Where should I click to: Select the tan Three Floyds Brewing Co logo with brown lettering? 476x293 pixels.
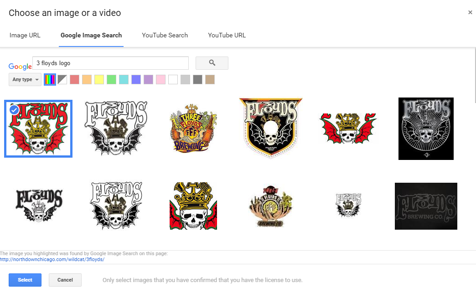[270, 206]
